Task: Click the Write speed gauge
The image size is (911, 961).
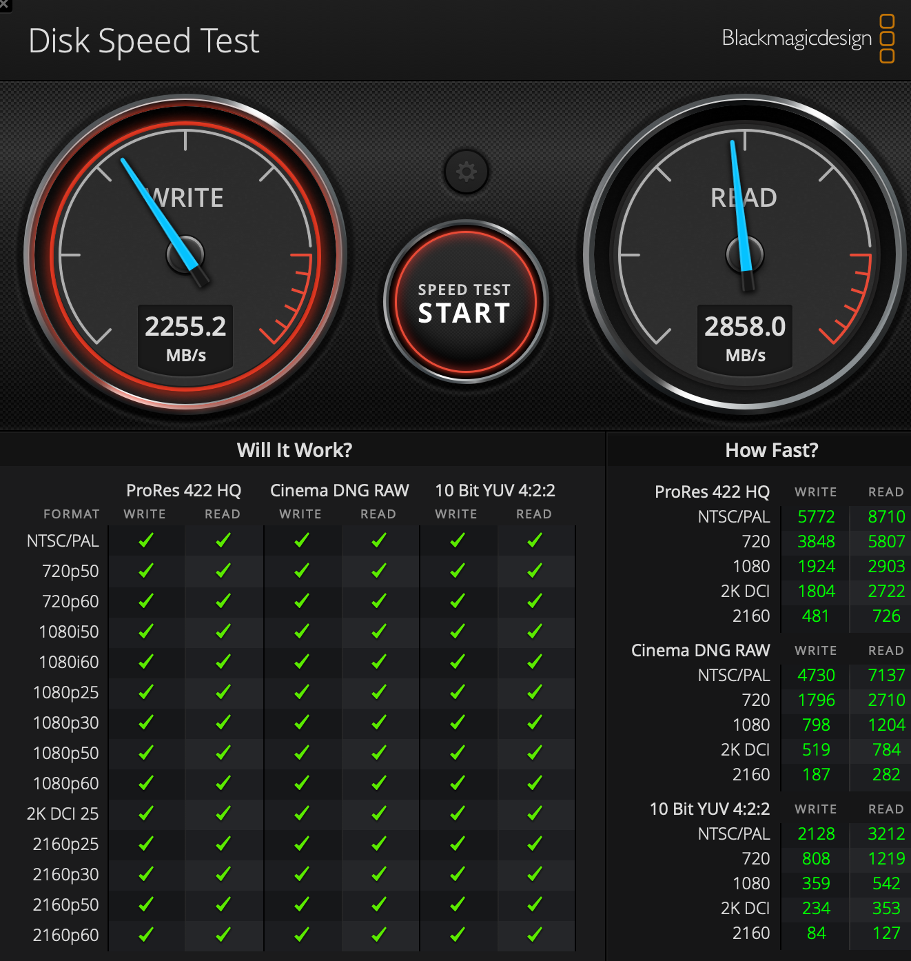Action: coord(185,254)
